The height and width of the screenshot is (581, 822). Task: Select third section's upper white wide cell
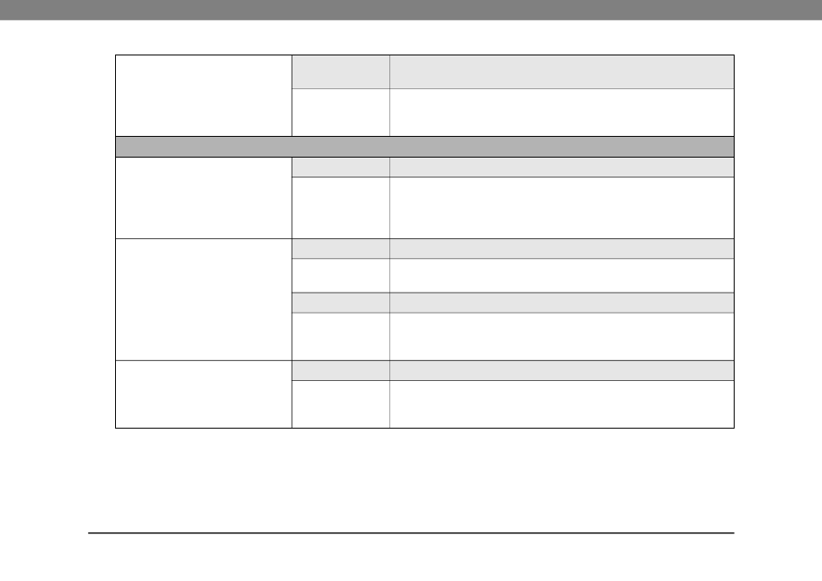point(562,275)
